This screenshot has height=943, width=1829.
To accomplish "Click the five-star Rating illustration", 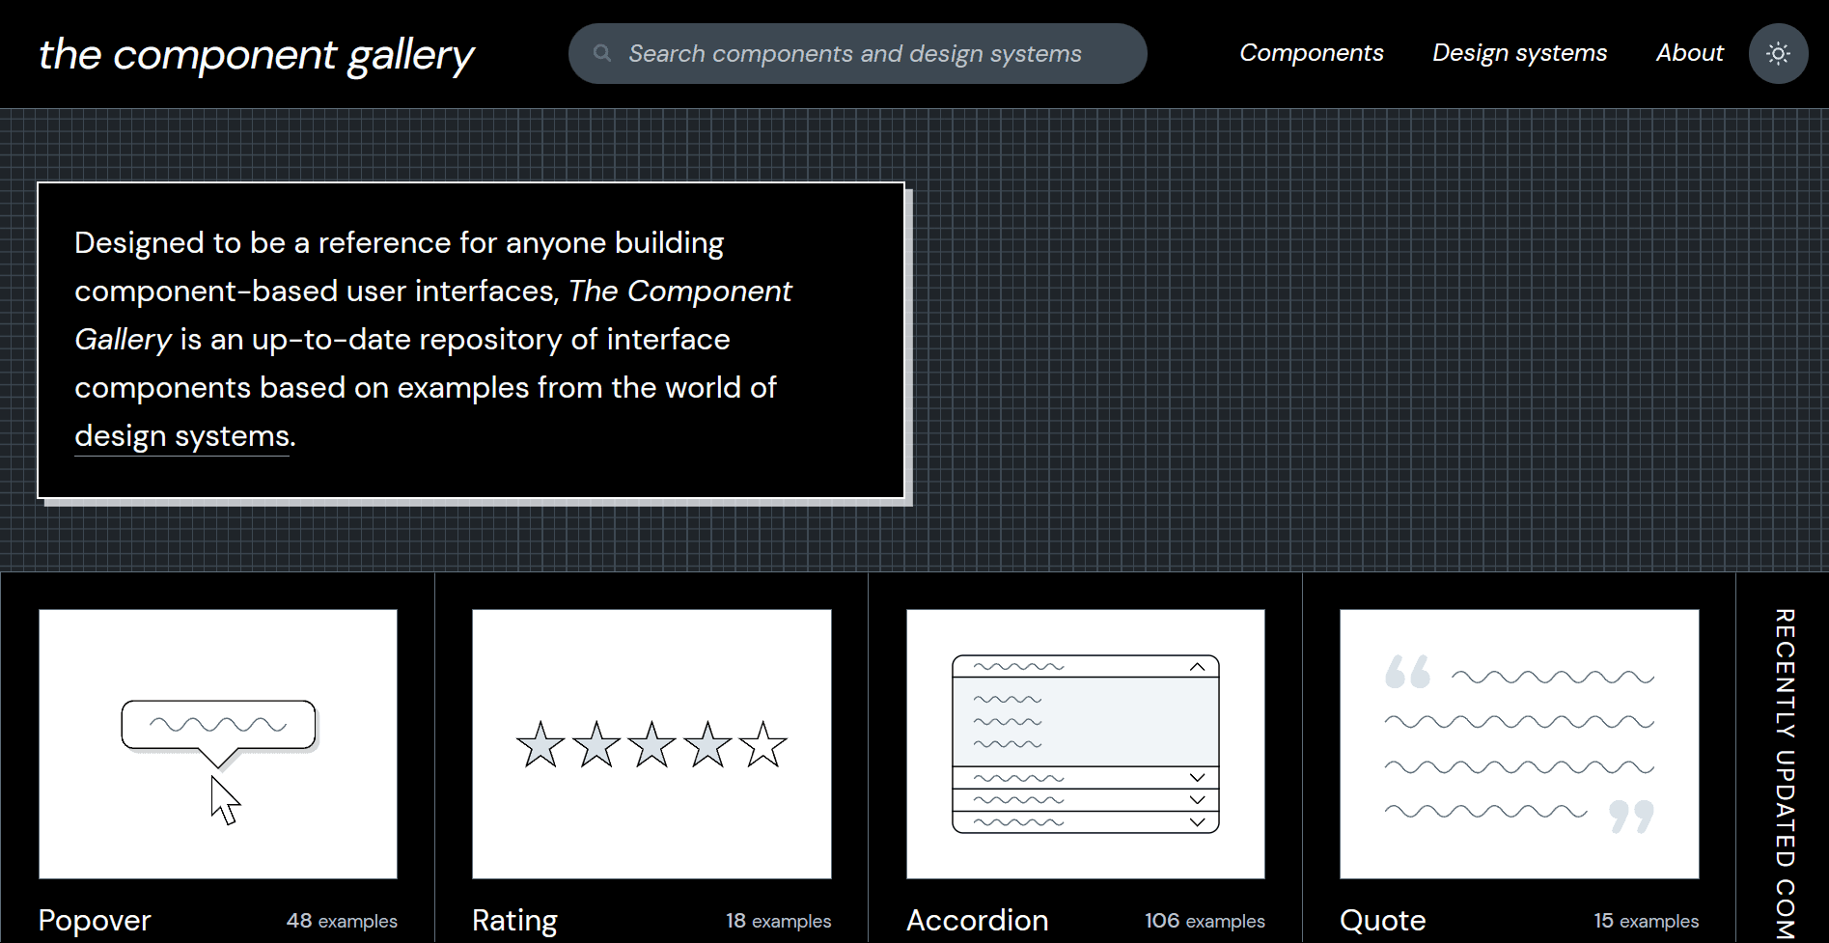I will [x=651, y=743].
